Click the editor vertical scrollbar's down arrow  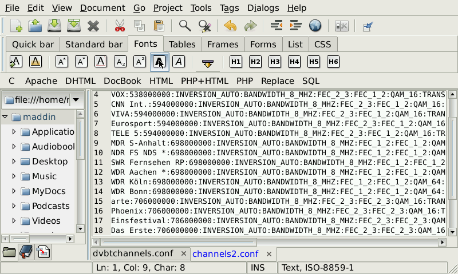click(452, 232)
